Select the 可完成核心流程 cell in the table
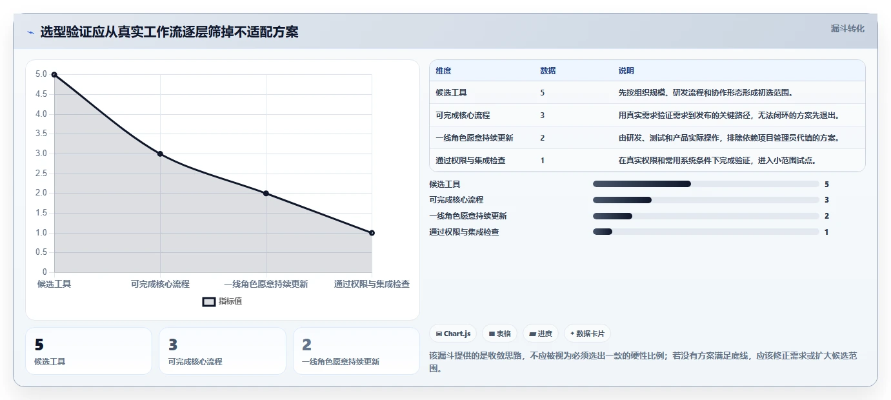Image resolution: width=891 pixels, height=400 pixels. (463, 115)
